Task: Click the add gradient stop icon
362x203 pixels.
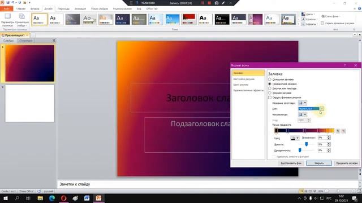Action: pyautogui.click(x=338, y=131)
